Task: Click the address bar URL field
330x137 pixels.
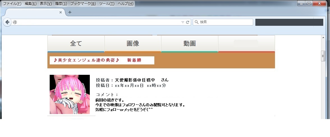Action: 98,22
